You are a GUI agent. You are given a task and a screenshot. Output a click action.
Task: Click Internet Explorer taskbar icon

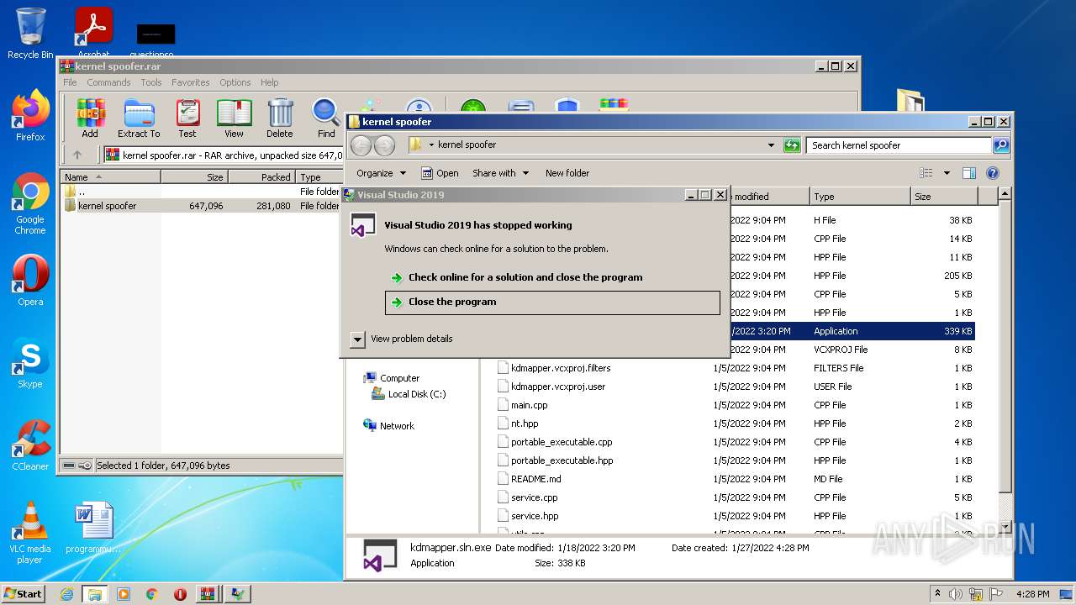coord(66,594)
